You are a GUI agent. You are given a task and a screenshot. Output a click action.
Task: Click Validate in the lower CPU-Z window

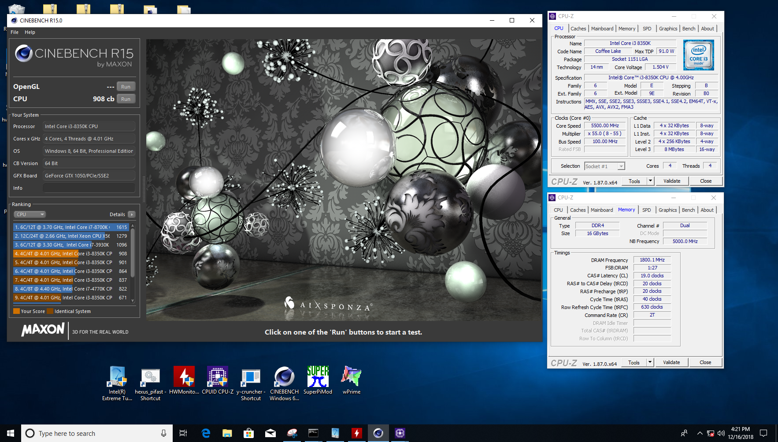tap(671, 362)
